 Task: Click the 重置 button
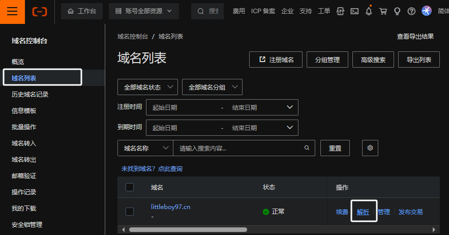[335, 148]
